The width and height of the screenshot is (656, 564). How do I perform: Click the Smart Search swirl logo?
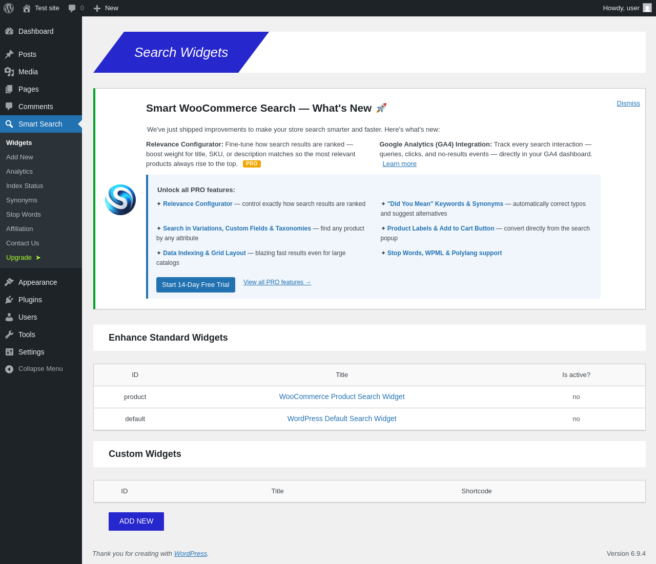tap(120, 200)
